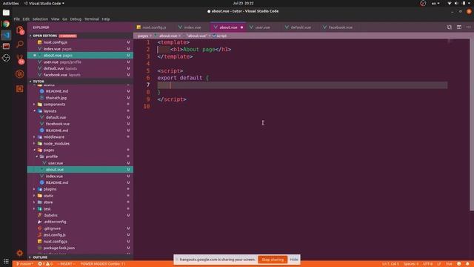Viewport: 474px width, 267px height.
Task: Open the View menu
Action: pos(55,19)
